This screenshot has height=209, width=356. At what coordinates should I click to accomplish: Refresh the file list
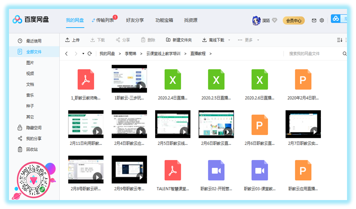(89, 54)
